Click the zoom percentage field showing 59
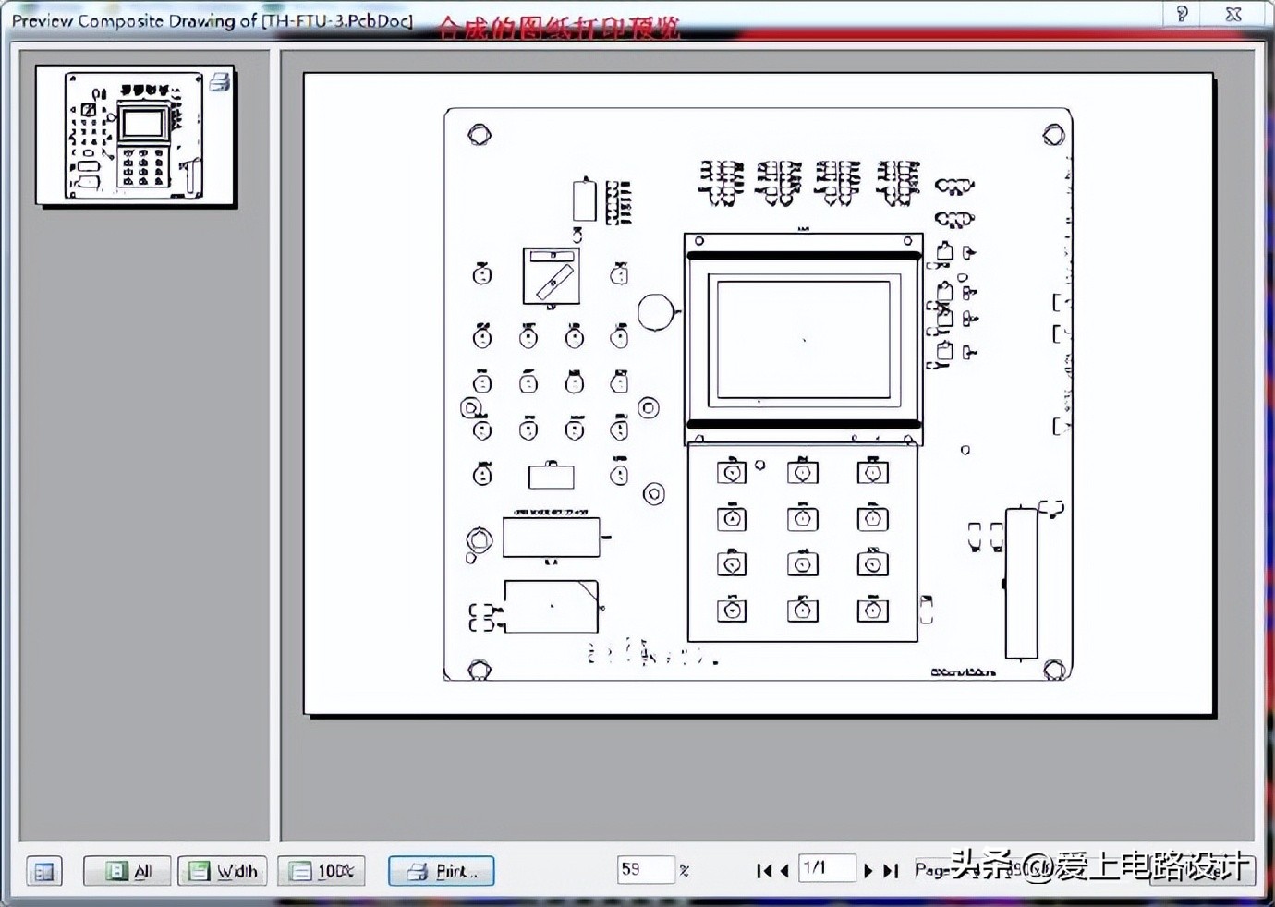This screenshot has height=907, width=1275. click(647, 869)
